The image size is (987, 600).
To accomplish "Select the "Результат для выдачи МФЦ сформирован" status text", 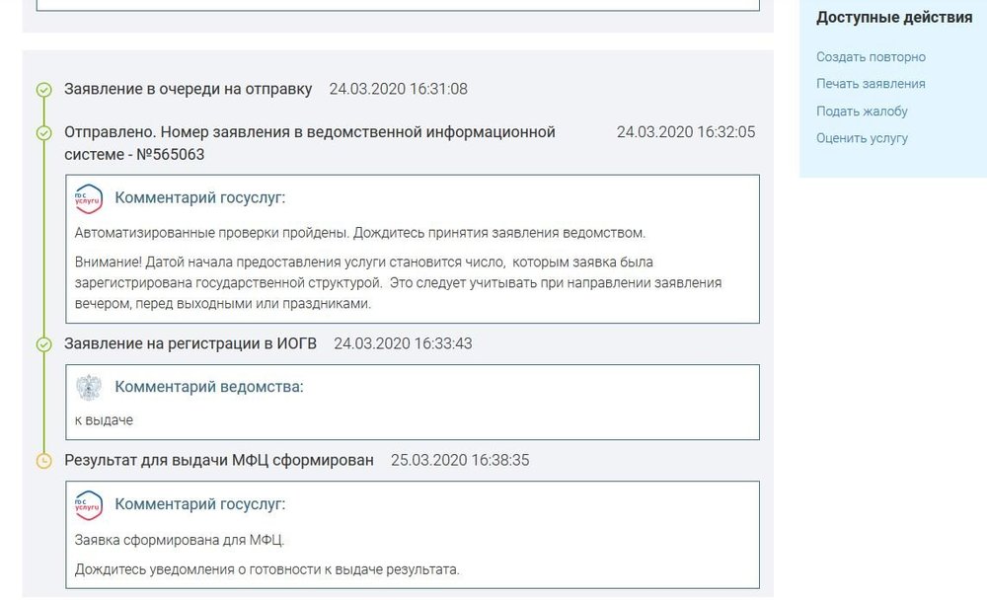I will (x=218, y=459).
